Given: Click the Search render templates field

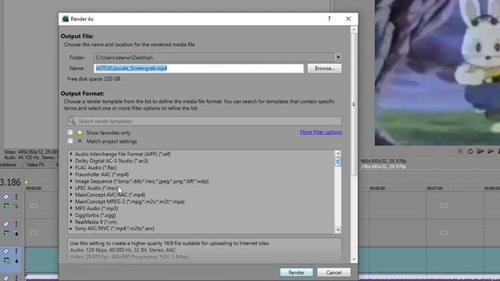Looking at the screenshot, I should pyautogui.click(x=205, y=121).
